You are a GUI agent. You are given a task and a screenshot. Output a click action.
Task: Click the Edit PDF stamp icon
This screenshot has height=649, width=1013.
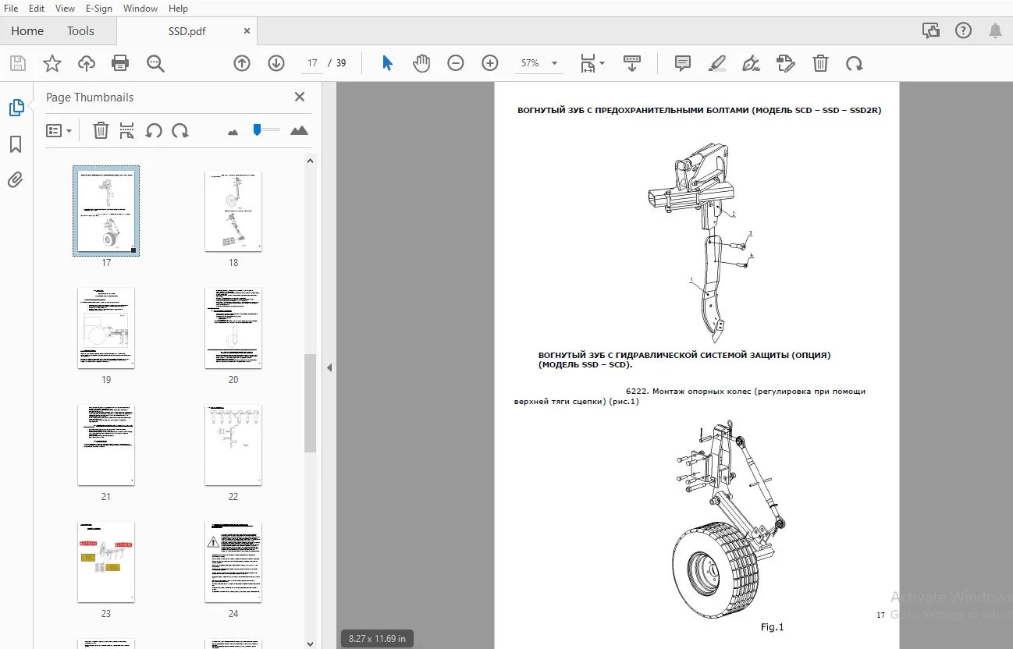786,63
